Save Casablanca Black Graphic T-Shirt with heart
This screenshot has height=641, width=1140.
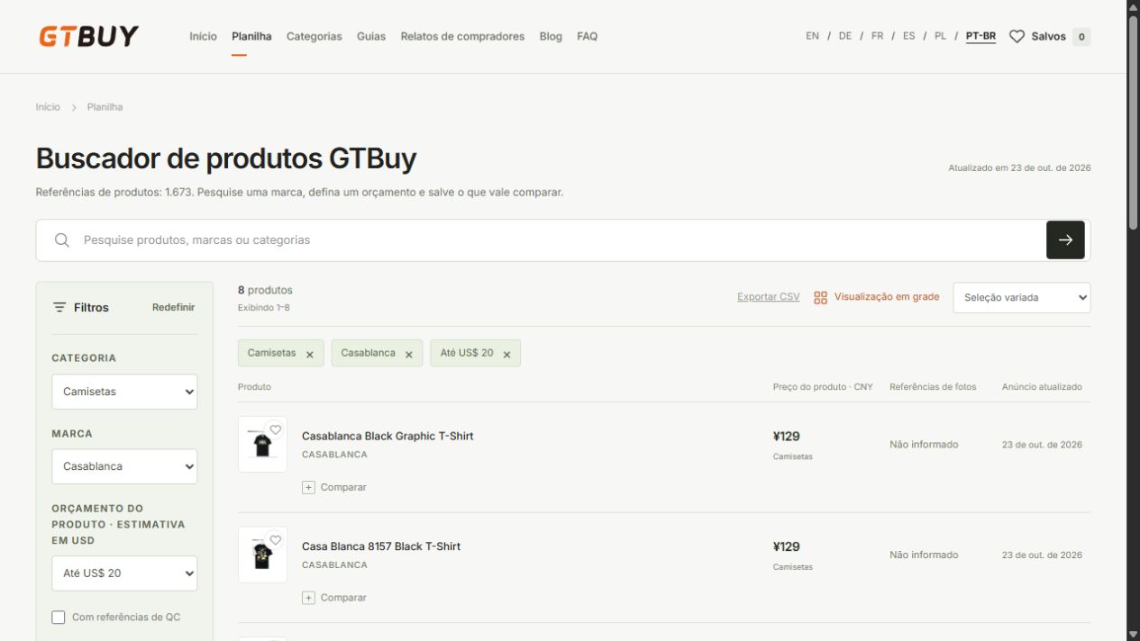pos(276,429)
